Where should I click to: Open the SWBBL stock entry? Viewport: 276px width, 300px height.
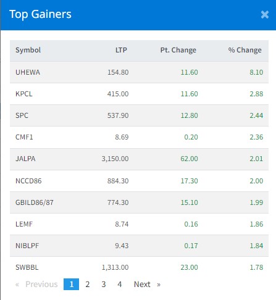tap(139, 267)
